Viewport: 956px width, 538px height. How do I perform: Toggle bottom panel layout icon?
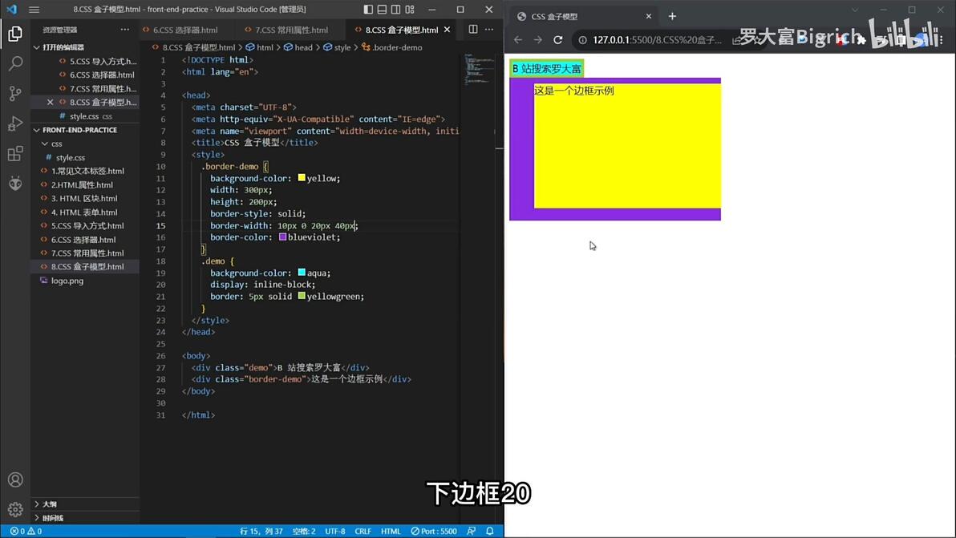383,9
